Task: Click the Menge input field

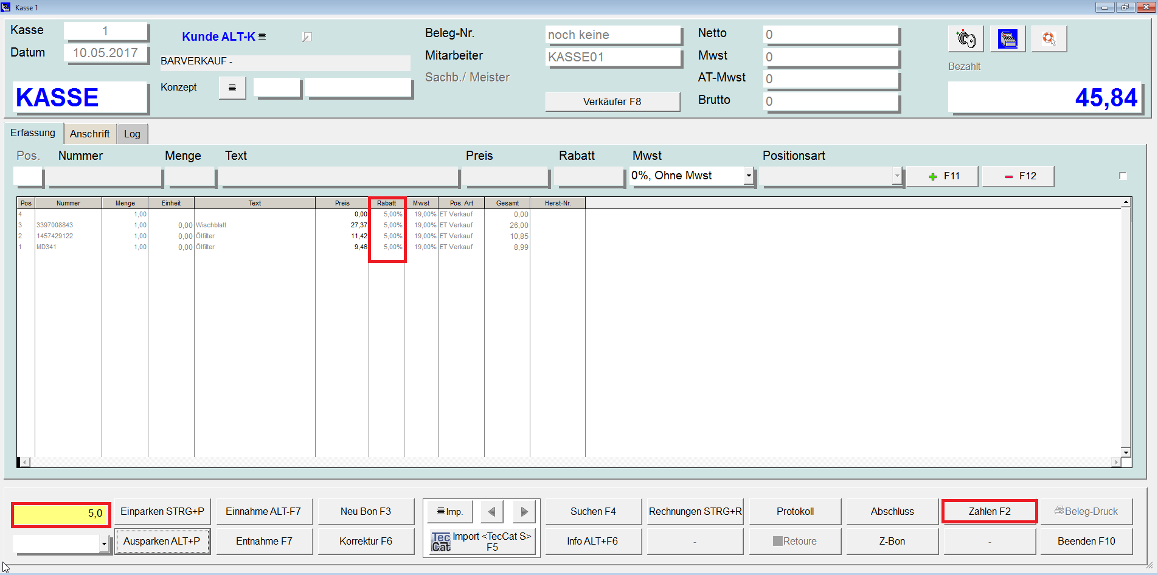Action: coord(192,177)
